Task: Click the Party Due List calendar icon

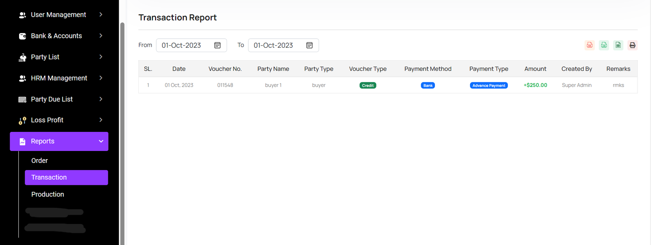Action: (22, 99)
